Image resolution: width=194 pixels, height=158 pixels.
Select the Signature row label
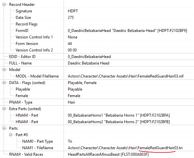click(x=24, y=11)
